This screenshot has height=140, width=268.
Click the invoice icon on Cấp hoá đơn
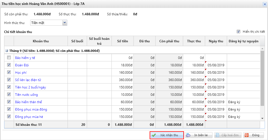[x=217, y=135]
